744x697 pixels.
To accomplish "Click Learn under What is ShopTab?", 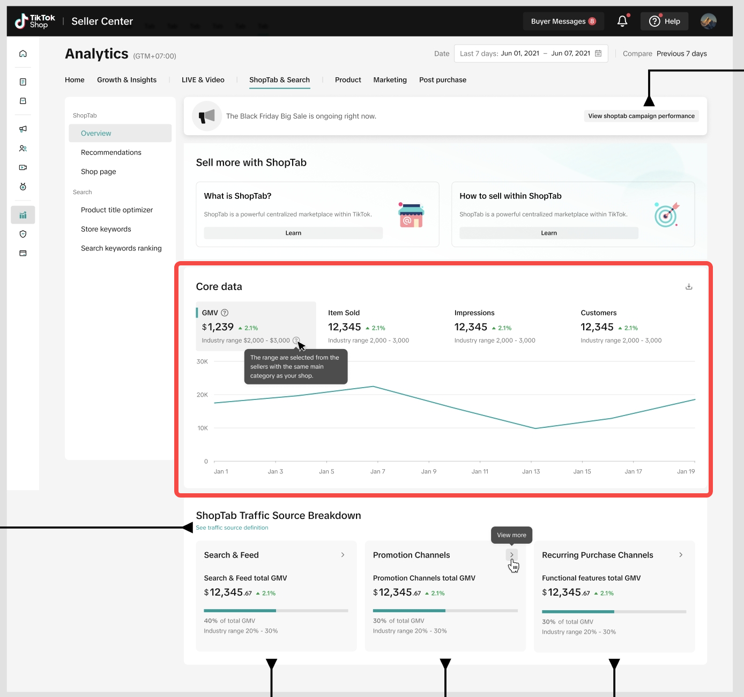I will click(293, 233).
